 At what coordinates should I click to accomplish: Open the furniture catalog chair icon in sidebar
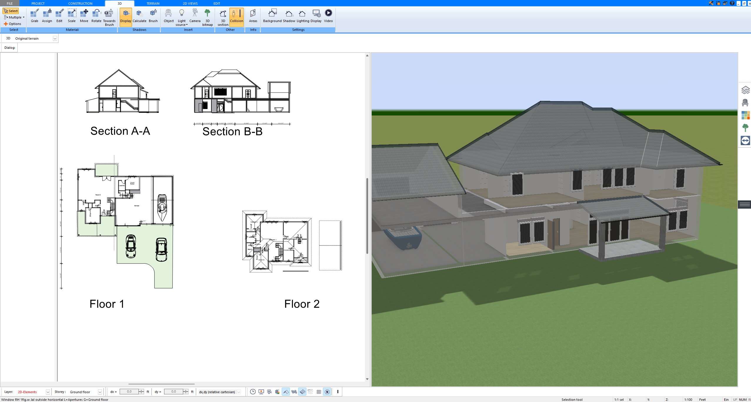coord(745,103)
